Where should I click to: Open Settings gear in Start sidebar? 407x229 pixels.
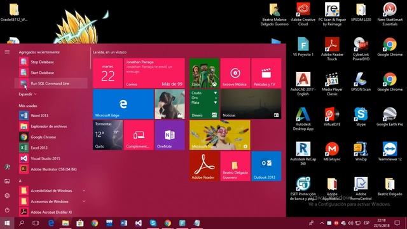click(x=7, y=196)
